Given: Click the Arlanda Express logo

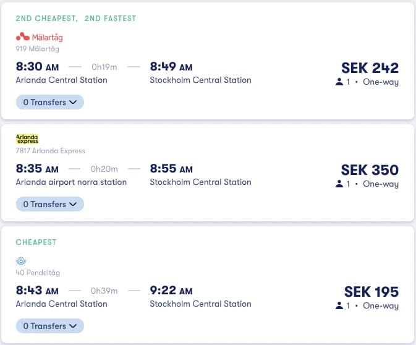Looking at the screenshot, I should pyautogui.click(x=27, y=138).
